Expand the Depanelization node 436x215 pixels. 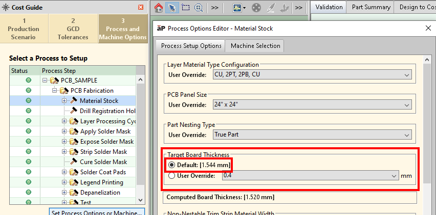tap(64, 193)
